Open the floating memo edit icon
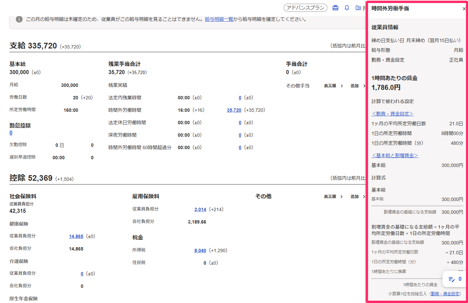468x303 pixels. pos(452,279)
